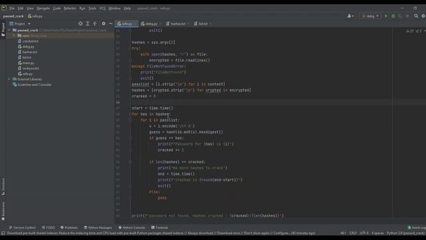The width and height of the screenshot is (426, 240).
Task: Open the Edit menu
Action: [x=21, y=9]
